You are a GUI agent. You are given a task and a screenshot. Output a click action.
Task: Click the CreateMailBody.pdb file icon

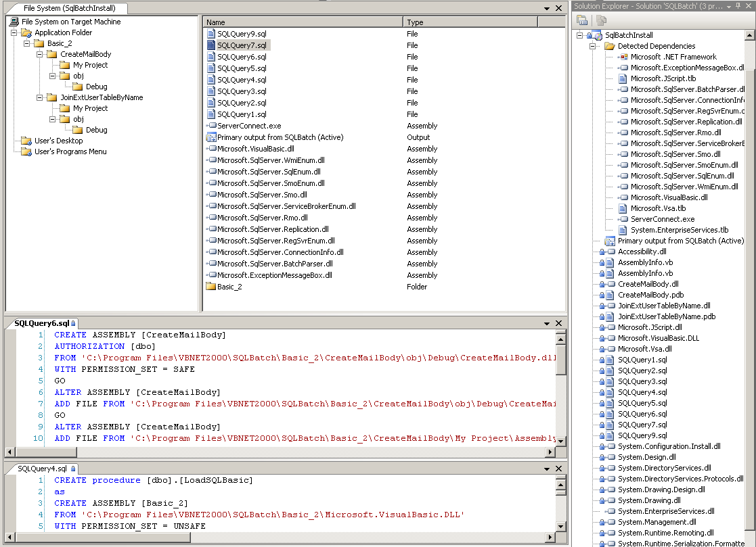point(610,295)
